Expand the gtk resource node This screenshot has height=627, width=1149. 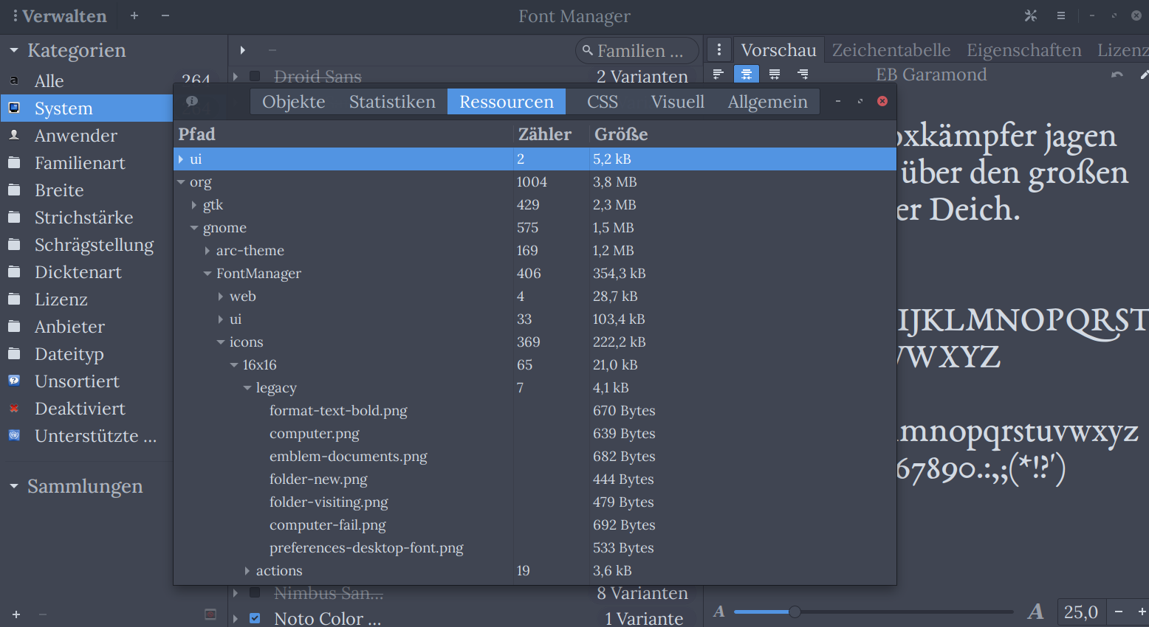194,204
